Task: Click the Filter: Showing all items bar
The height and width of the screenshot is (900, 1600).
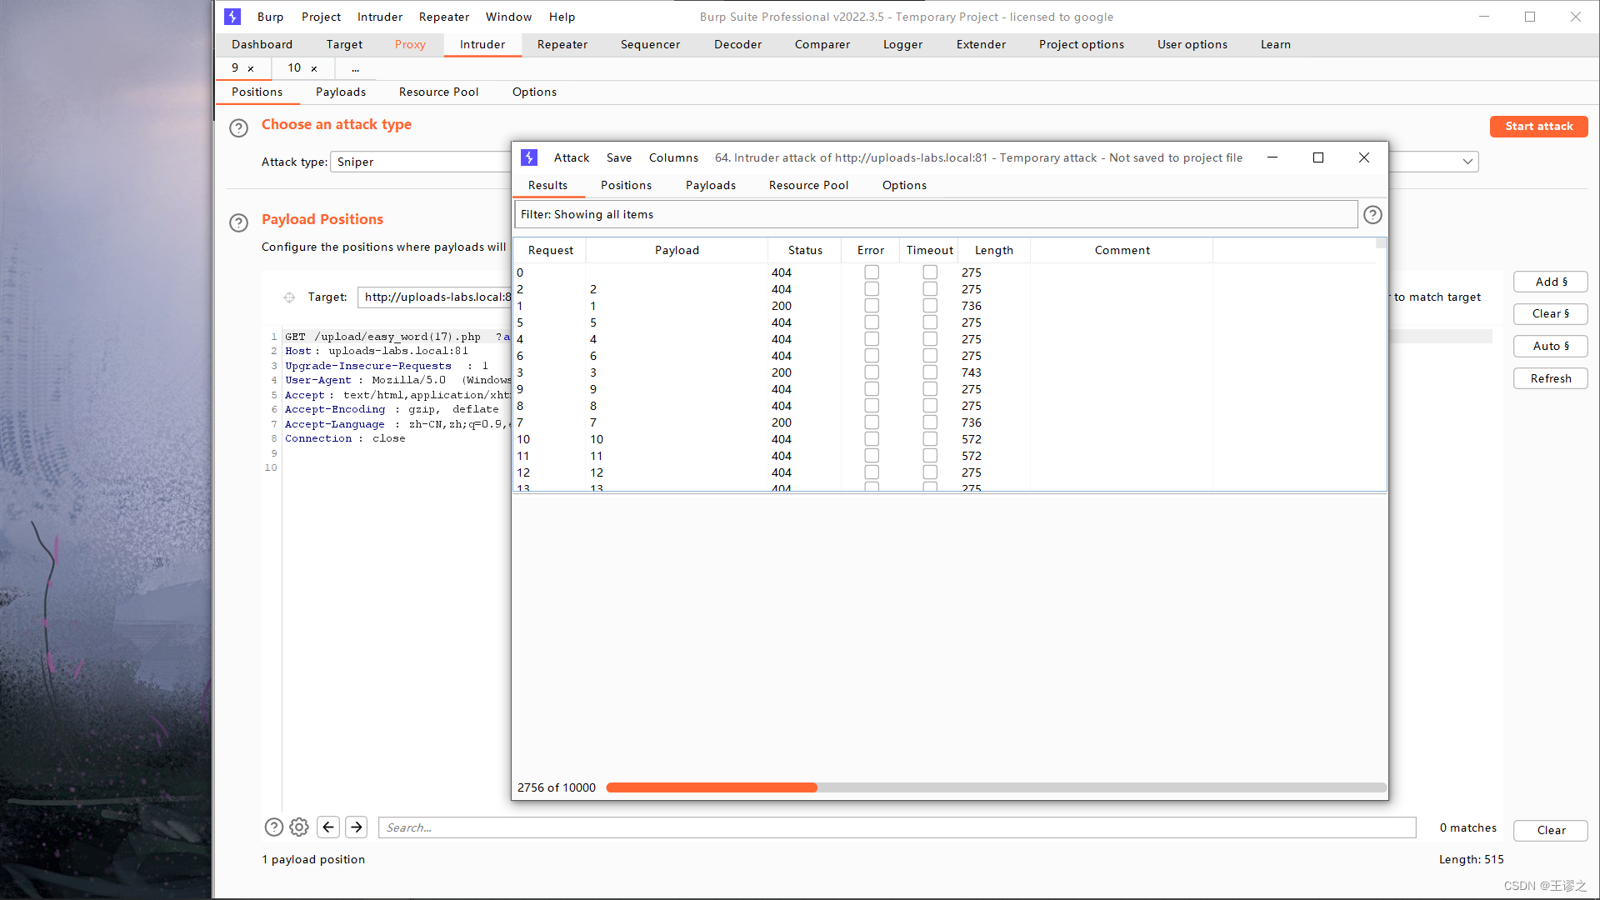Action: 935,214
